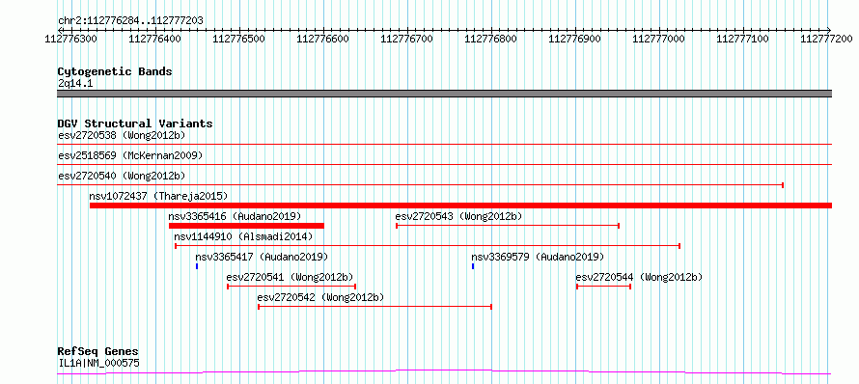Open the Cytogenetic Bands track heading
Viewport: 859px width, 384px height.
coord(115,71)
